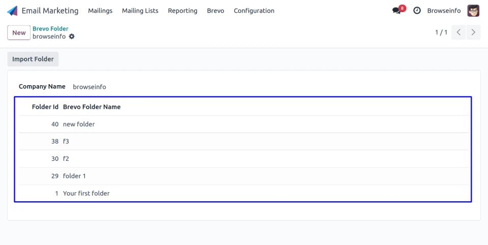Select the 'new folder' row
The width and height of the screenshot is (488, 245).
point(79,124)
